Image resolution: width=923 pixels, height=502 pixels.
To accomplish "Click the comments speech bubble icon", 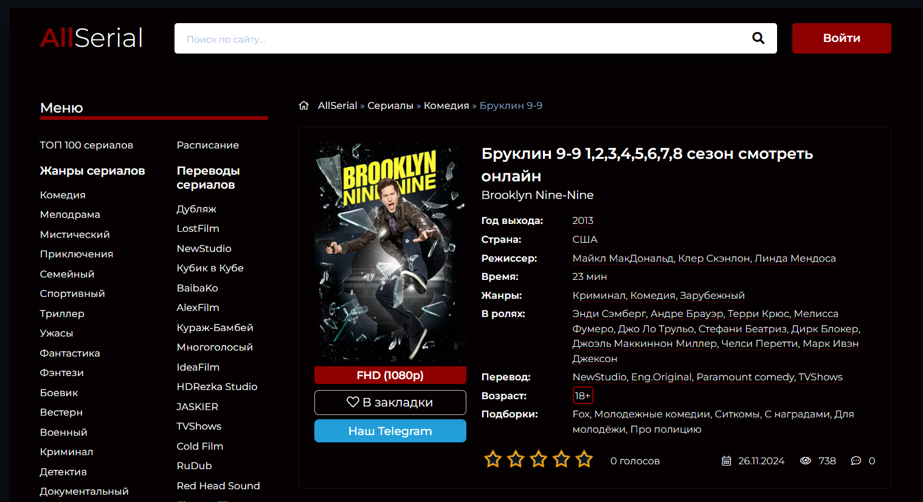I will pos(856,461).
